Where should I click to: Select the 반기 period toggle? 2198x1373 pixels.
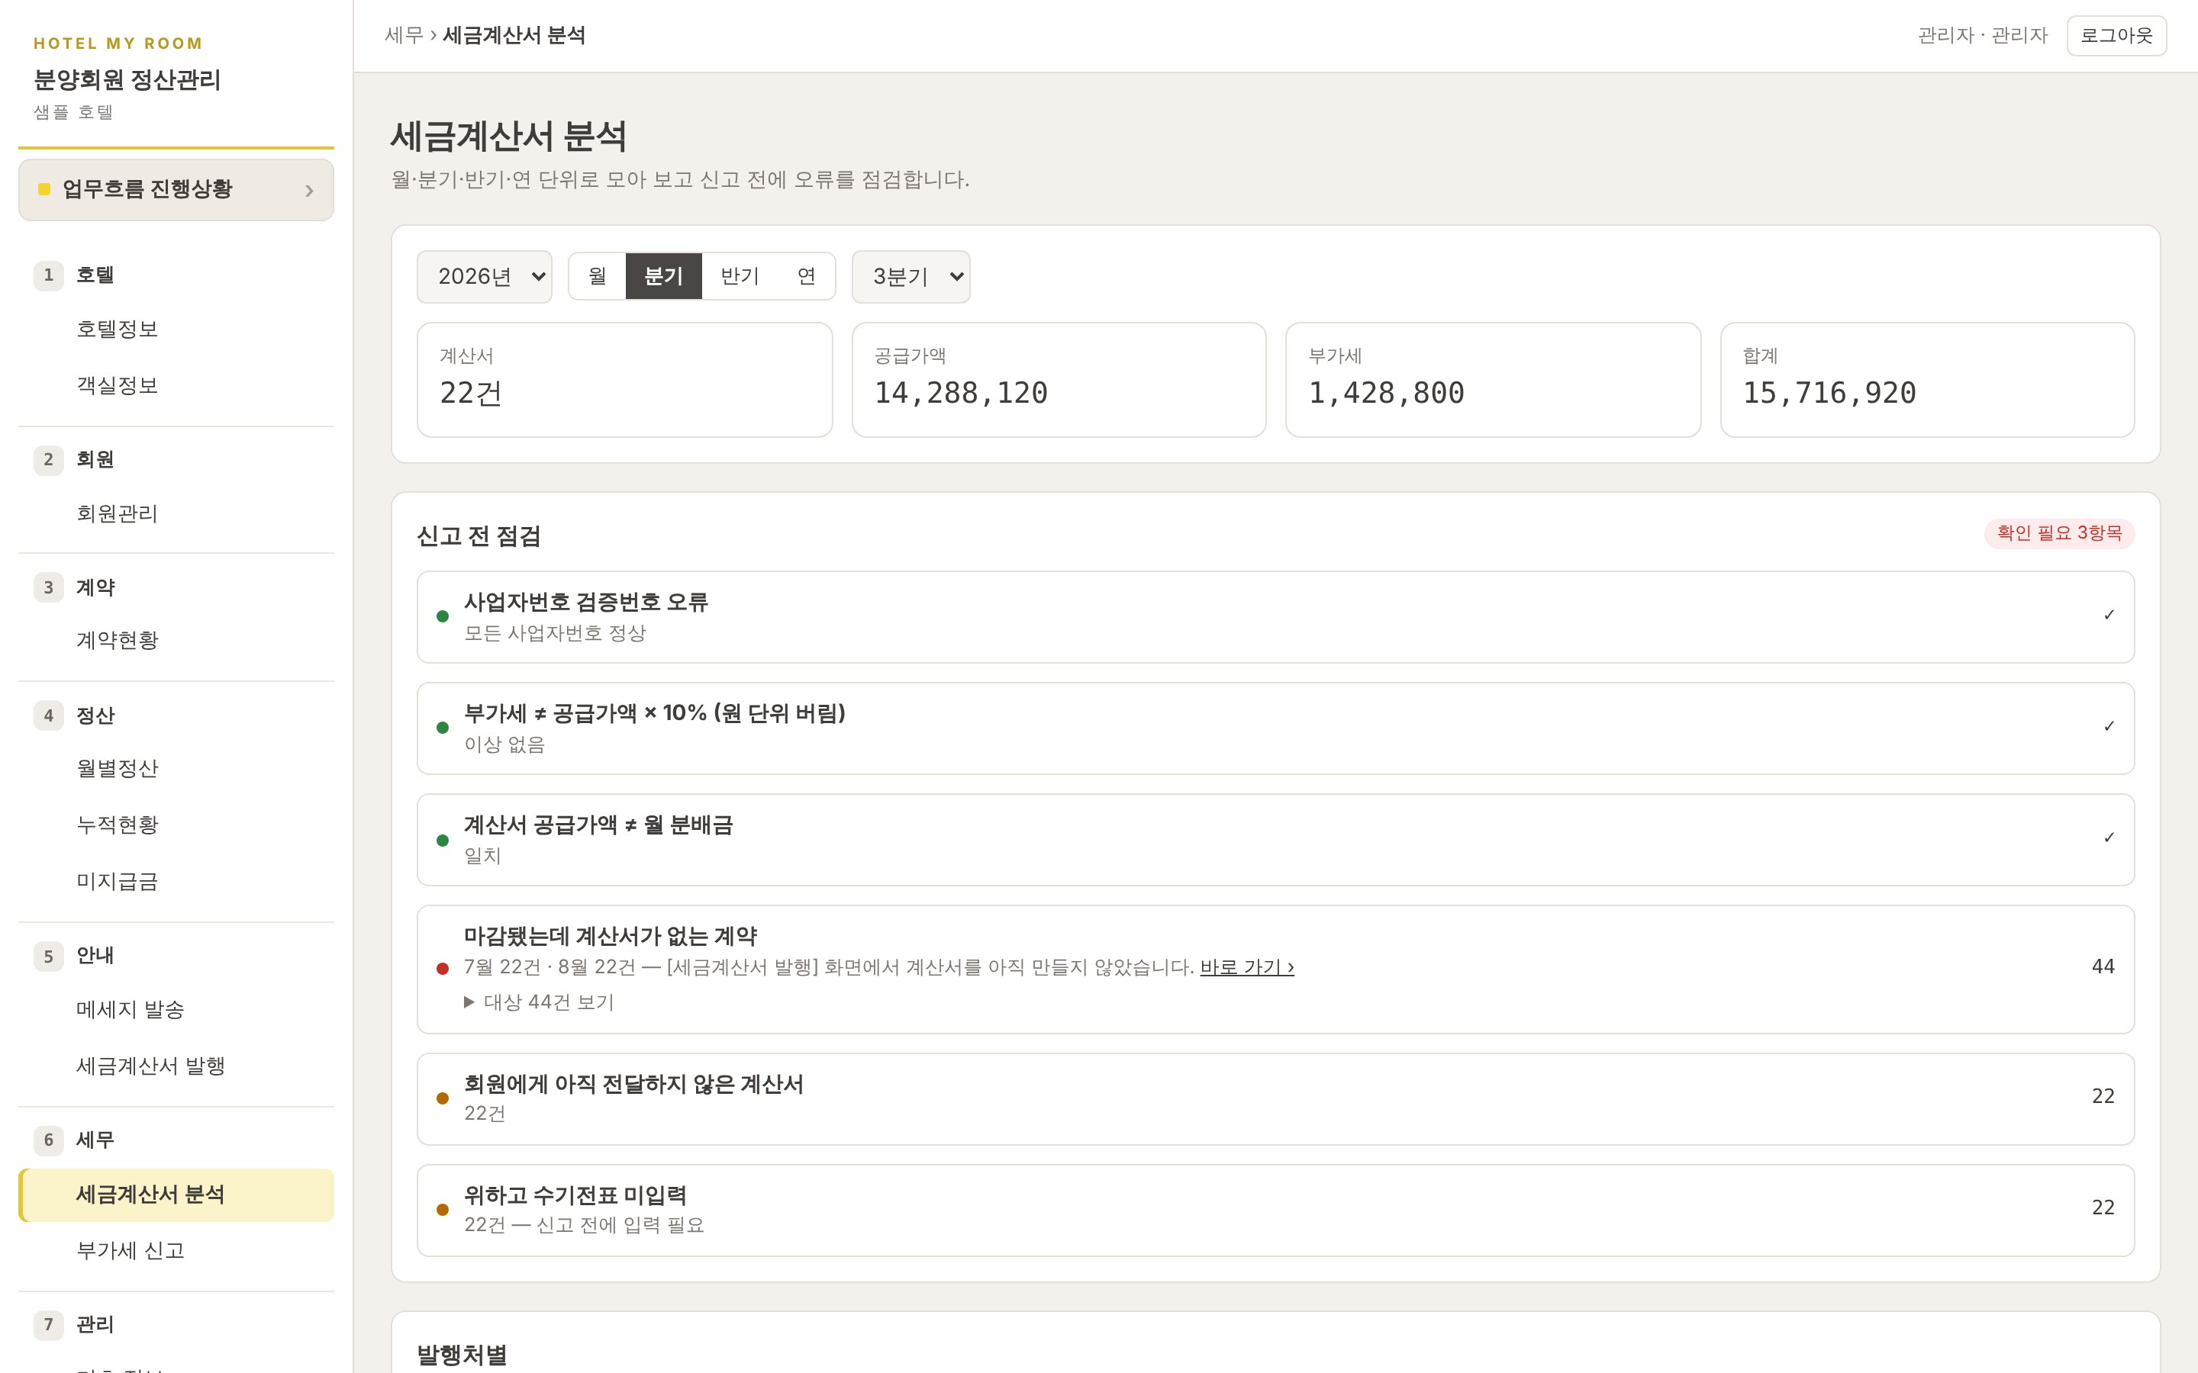(740, 276)
